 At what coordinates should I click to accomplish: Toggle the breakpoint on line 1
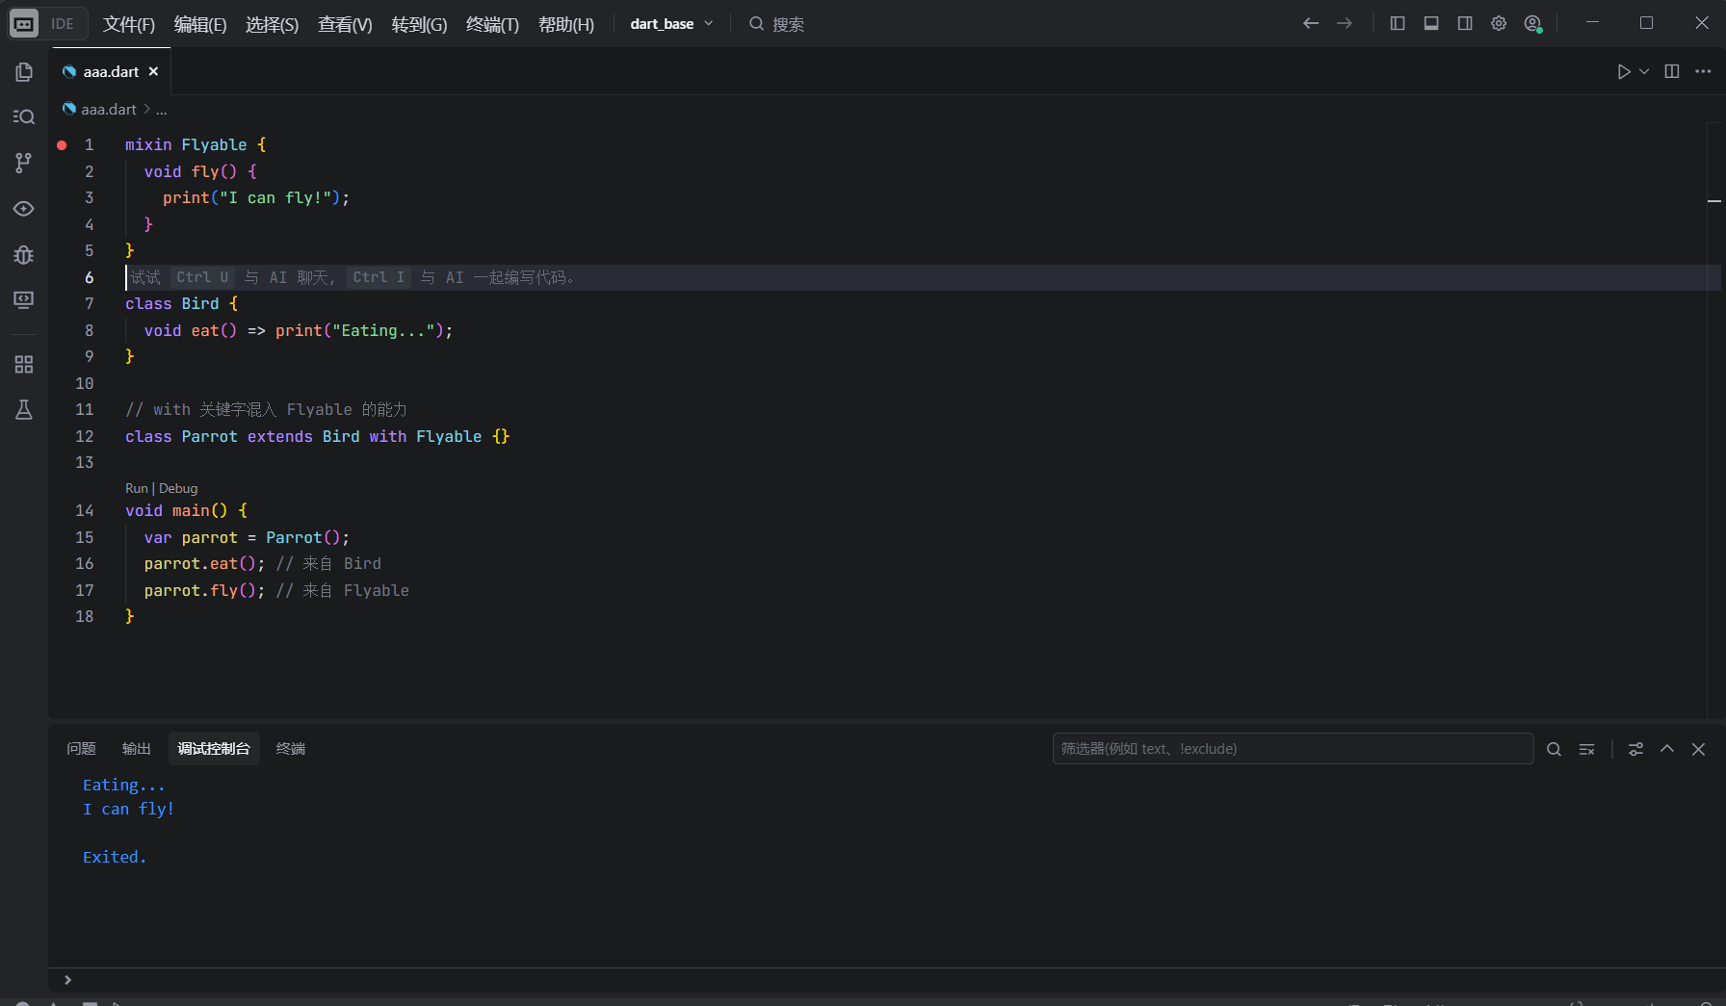62,144
